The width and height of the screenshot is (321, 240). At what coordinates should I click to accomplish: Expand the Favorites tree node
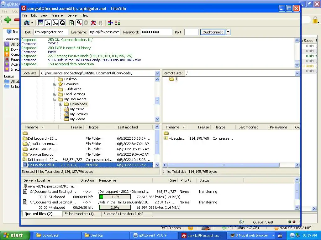coord(55,84)
